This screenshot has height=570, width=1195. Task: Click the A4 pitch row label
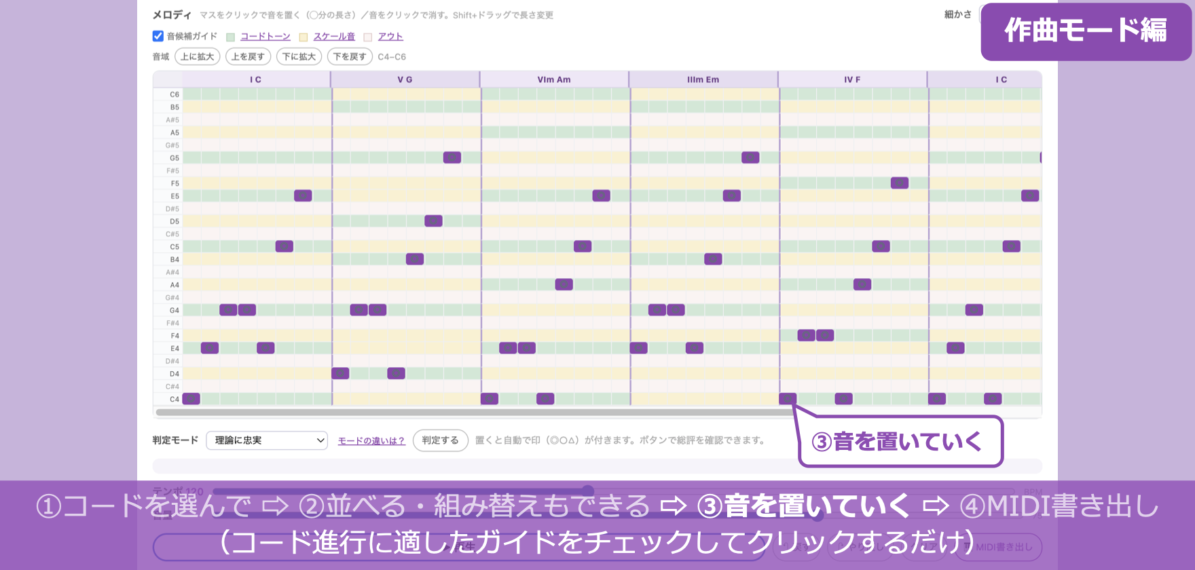coord(174,285)
